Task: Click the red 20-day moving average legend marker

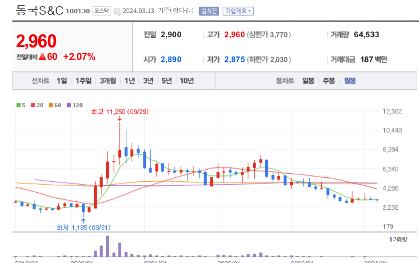Action: [33, 105]
